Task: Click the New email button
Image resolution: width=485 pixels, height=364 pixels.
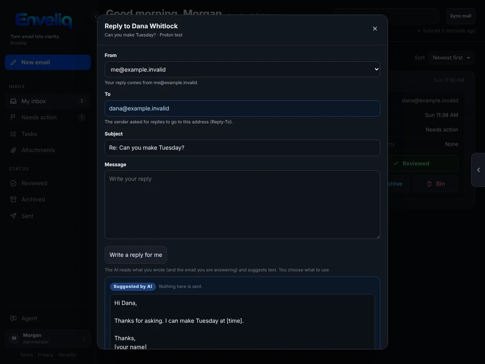Action: [x=48, y=62]
